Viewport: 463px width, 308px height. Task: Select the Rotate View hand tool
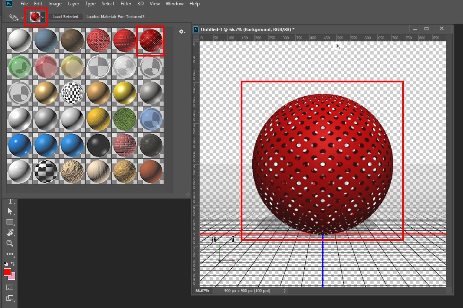10,233
